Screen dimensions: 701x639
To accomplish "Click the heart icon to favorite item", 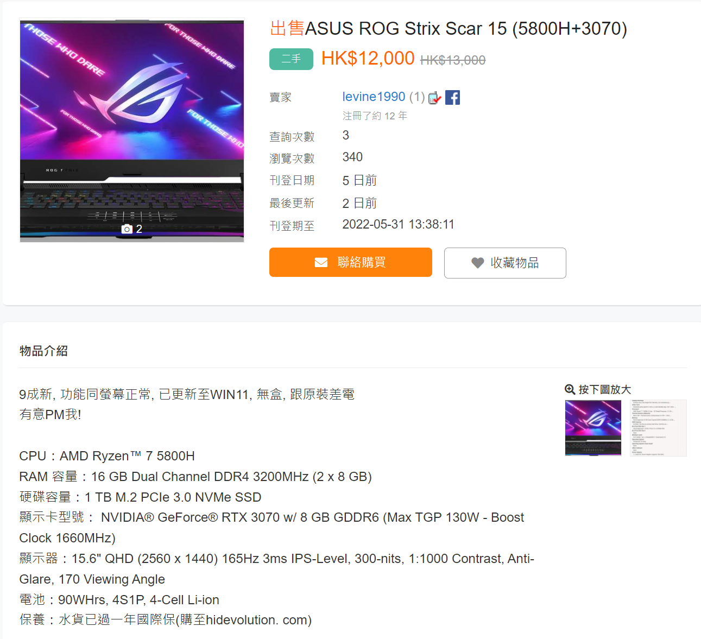I will (x=477, y=263).
